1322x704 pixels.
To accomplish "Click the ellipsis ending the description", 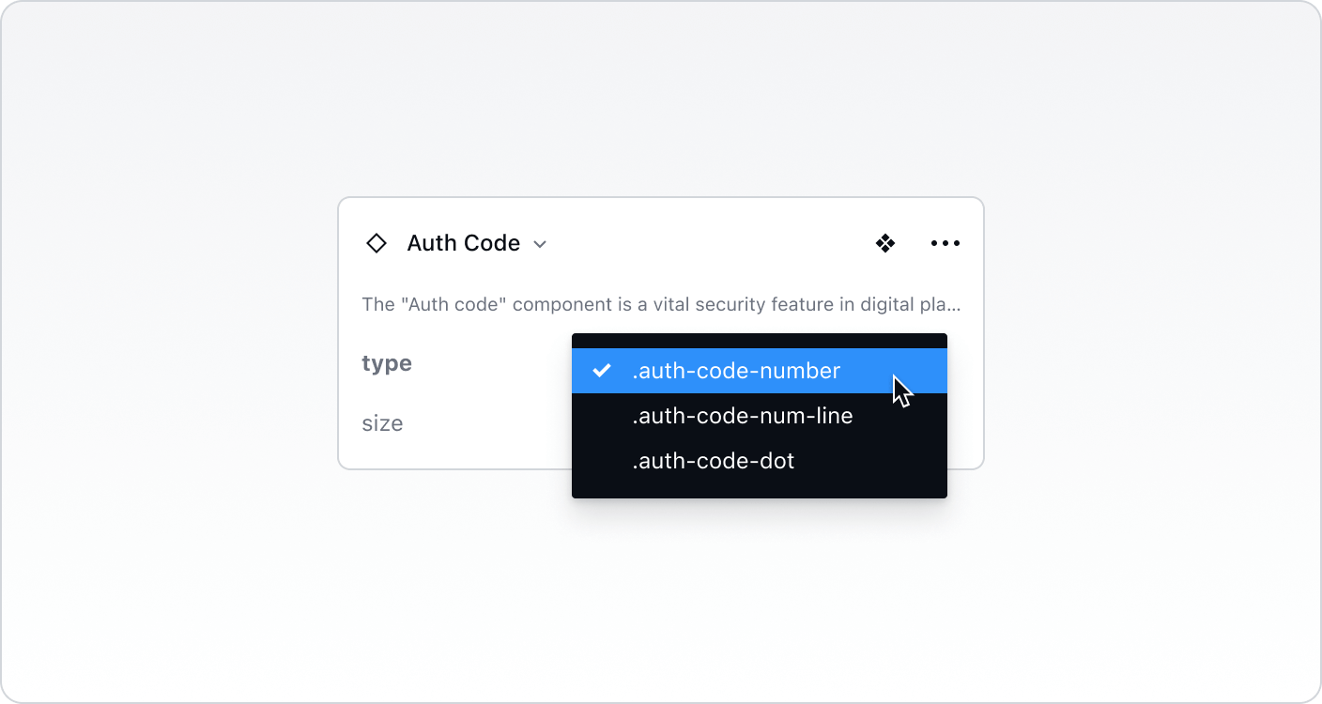I will click(954, 305).
